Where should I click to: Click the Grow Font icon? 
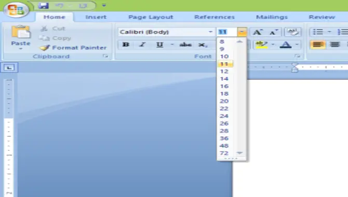(258, 32)
